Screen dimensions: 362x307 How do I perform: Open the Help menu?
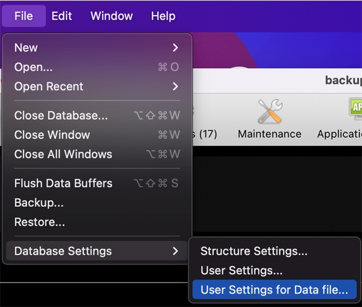click(163, 16)
